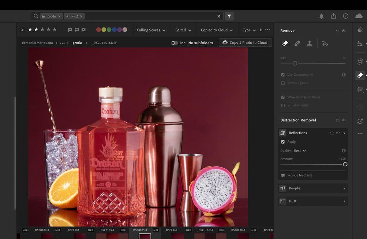This screenshot has height=239, width=367.
Task: Open the Crop tool in sidebar
Action: (x=360, y=61)
